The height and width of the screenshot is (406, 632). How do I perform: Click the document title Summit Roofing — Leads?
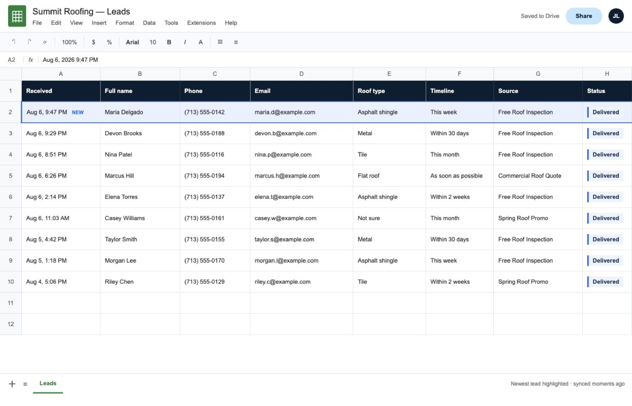pos(81,11)
